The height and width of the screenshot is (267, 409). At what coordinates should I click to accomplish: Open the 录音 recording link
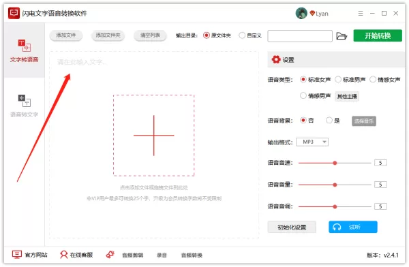tap(162, 255)
